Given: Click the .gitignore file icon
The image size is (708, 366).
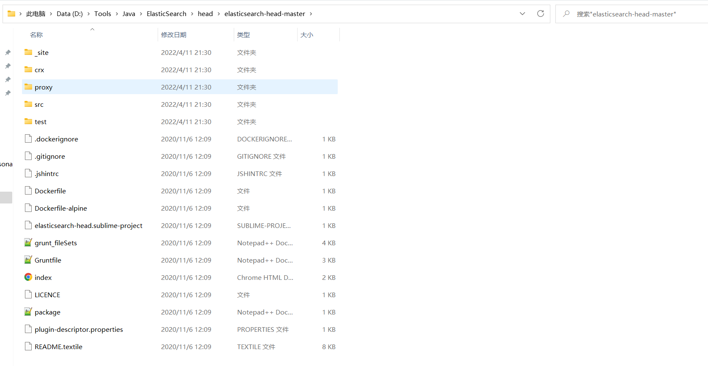Looking at the screenshot, I should [x=28, y=156].
